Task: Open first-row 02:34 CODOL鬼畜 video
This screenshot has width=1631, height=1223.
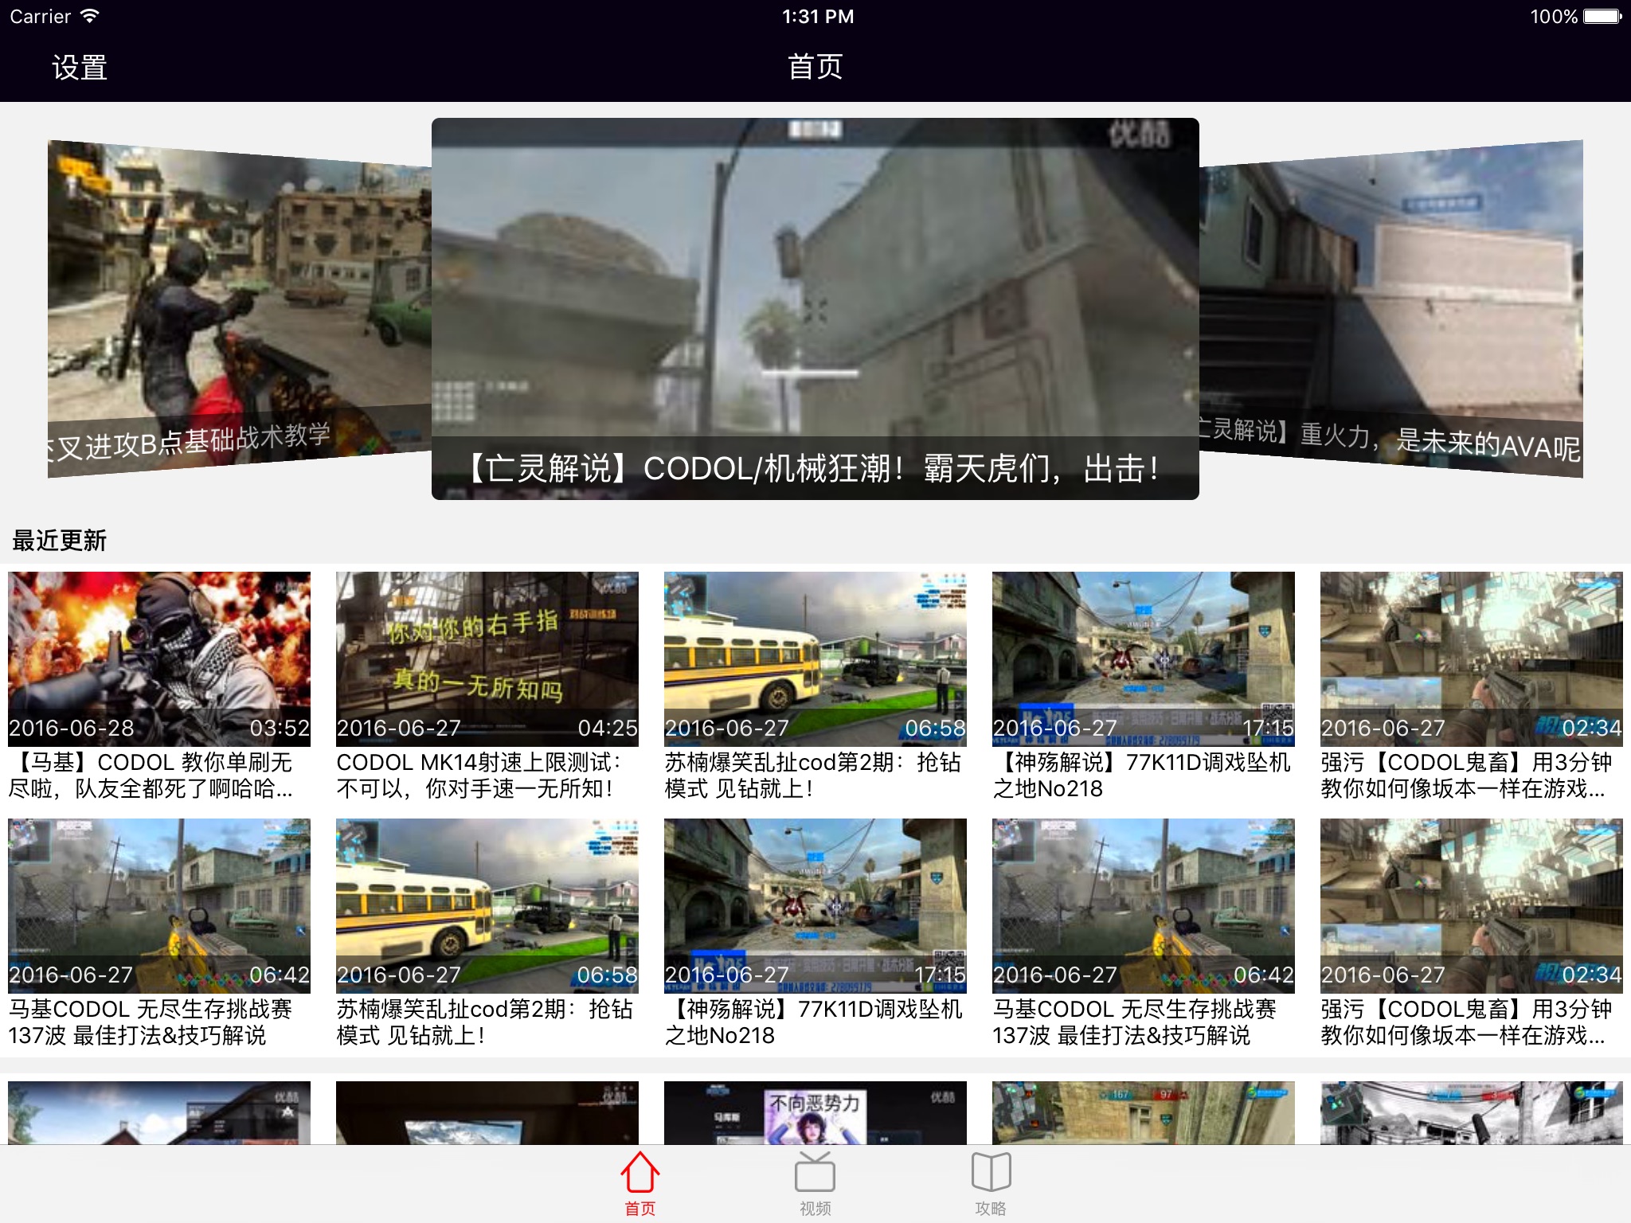Action: pos(1471,658)
